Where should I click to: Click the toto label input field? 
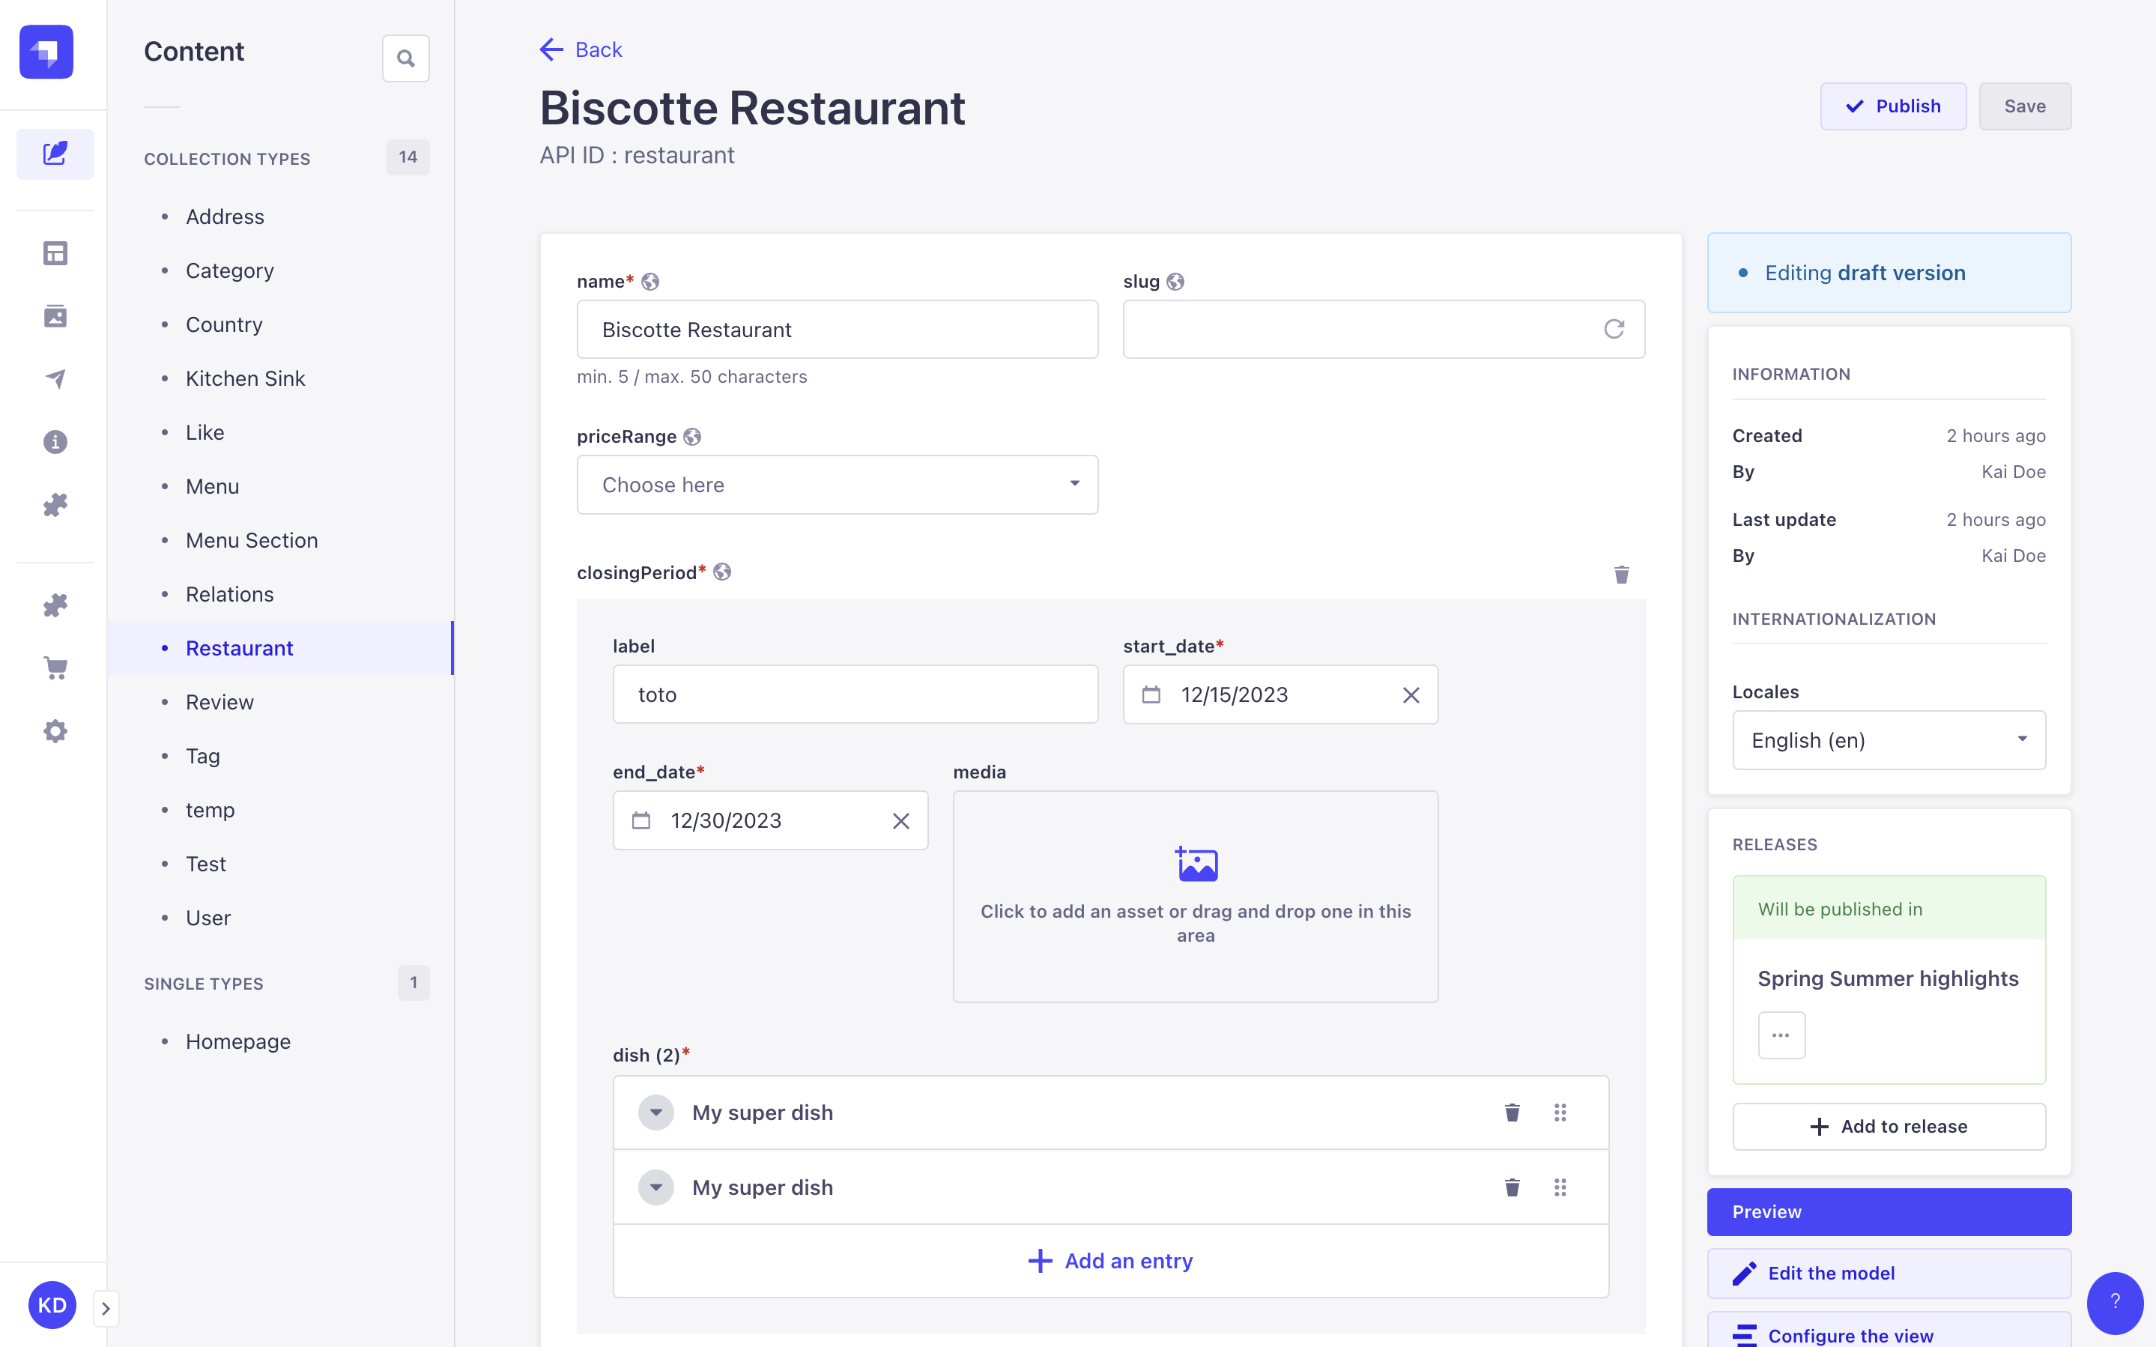tap(855, 694)
